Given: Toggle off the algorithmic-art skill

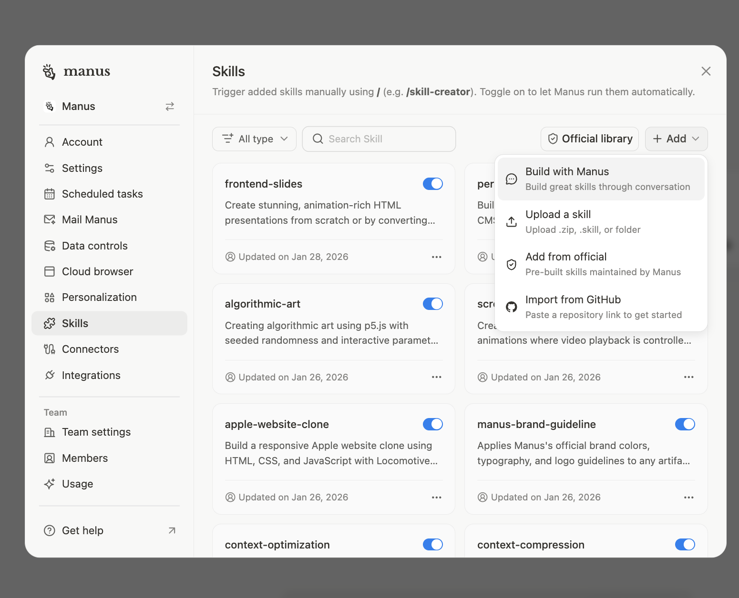Looking at the screenshot, I should point(433,304).
